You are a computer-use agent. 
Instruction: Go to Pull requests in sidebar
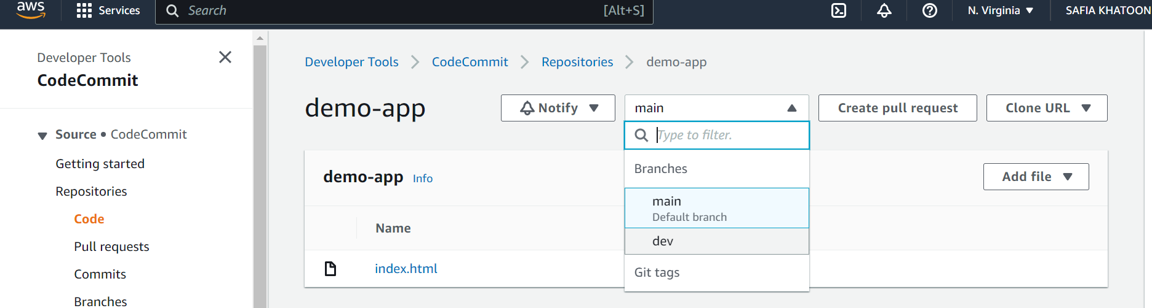tap(111, 247)
